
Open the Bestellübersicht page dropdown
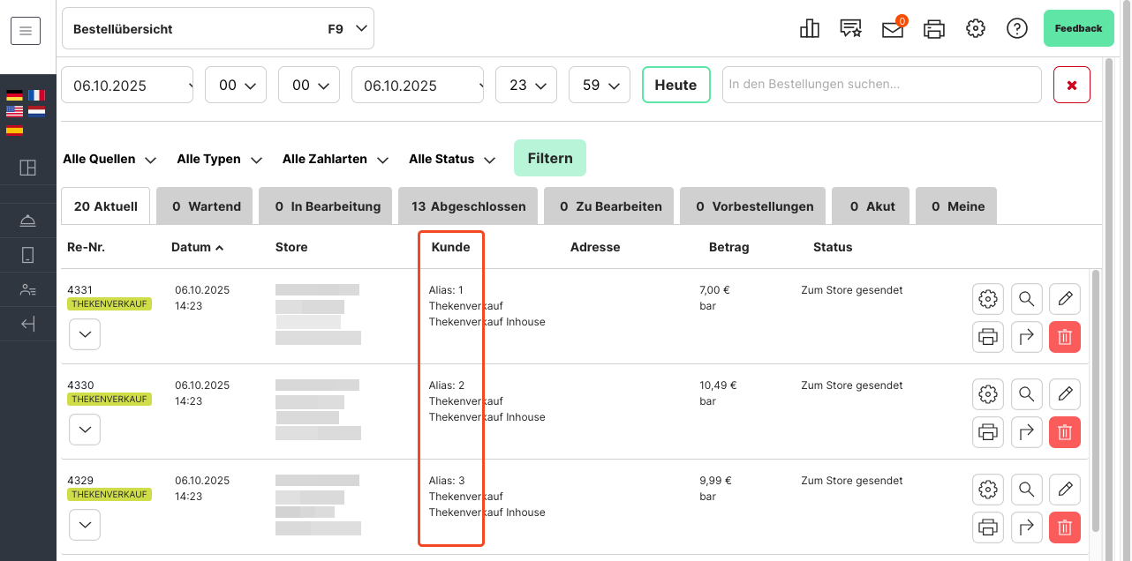click(x=218, y=29)
